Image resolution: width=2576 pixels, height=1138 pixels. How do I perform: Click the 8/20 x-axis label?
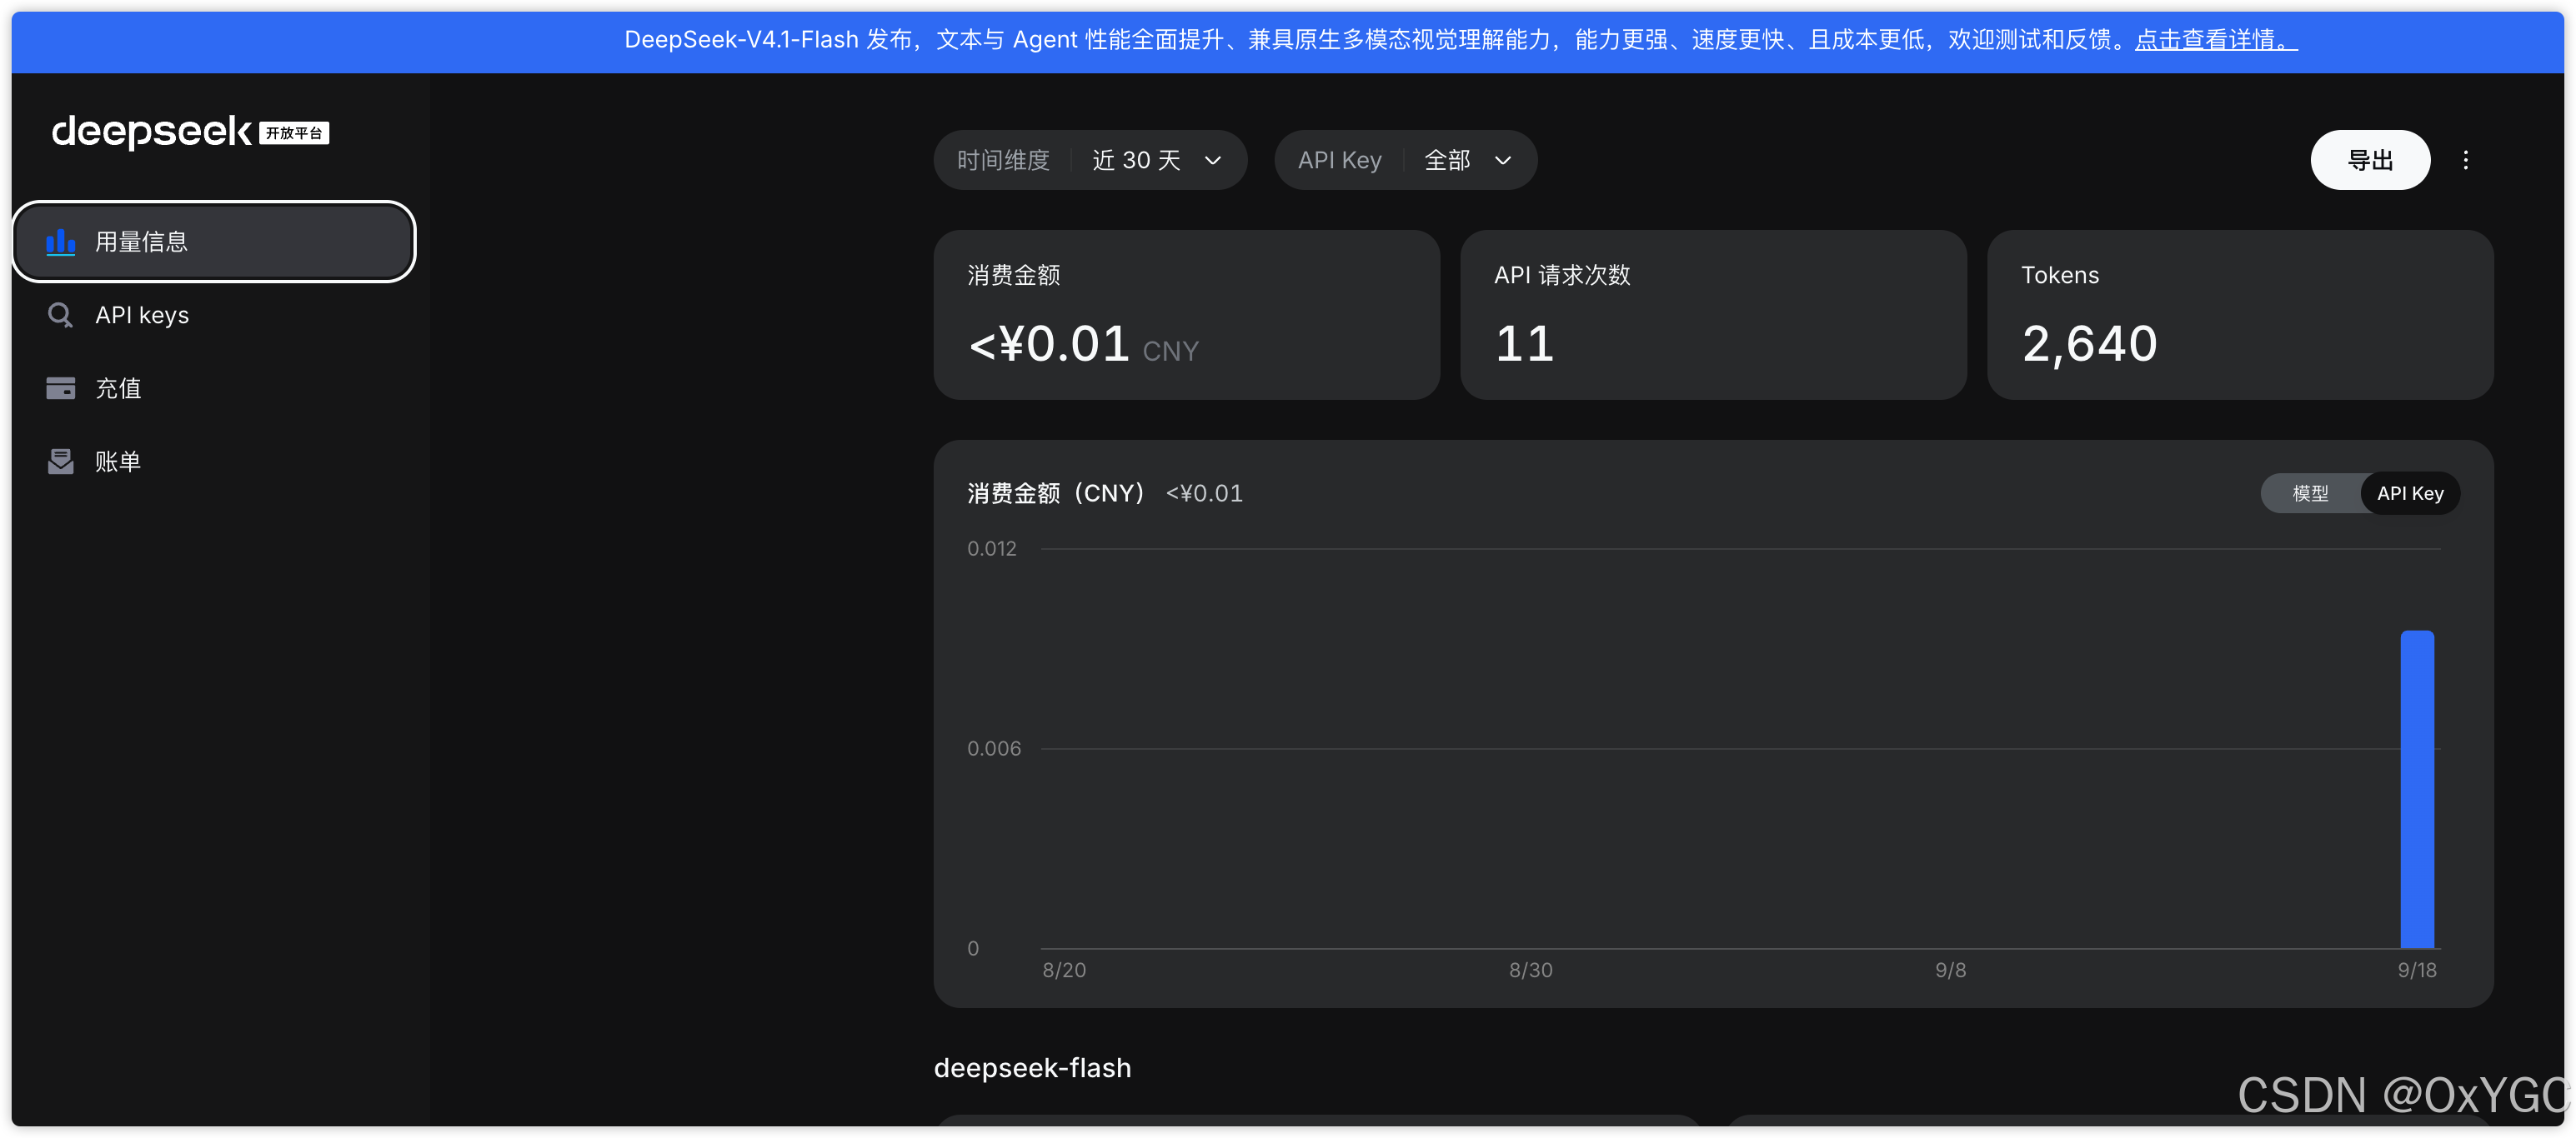pyautogui.click(x=1064, y=971)
